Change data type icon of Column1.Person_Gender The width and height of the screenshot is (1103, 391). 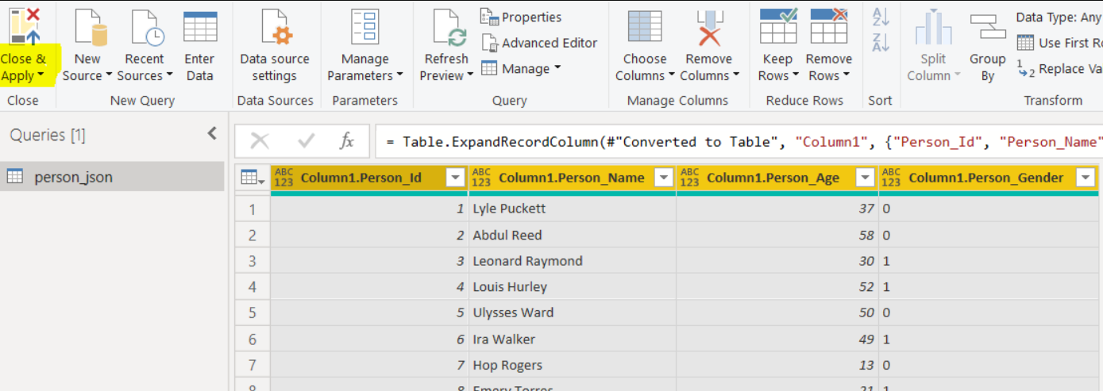[892, 178]
